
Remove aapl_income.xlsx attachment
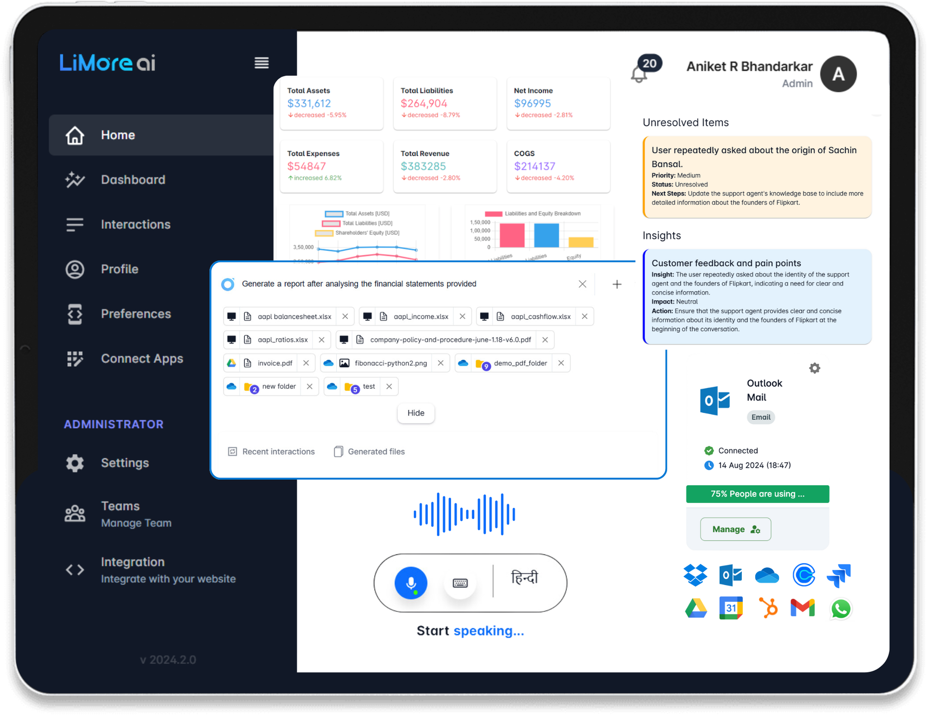[x=462, y=316]
